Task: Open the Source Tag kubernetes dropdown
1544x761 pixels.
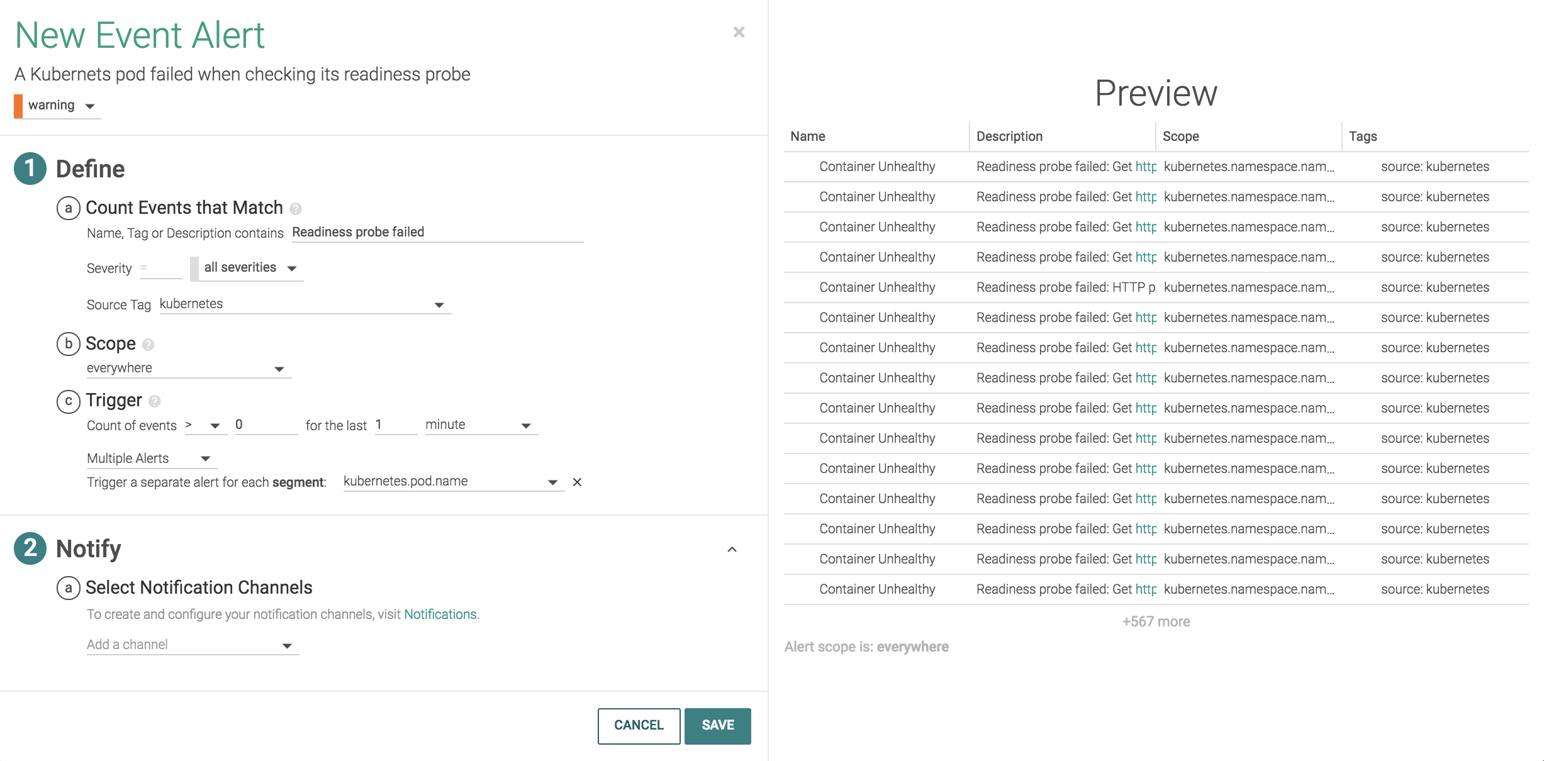Action: click(x=305, y=304)
